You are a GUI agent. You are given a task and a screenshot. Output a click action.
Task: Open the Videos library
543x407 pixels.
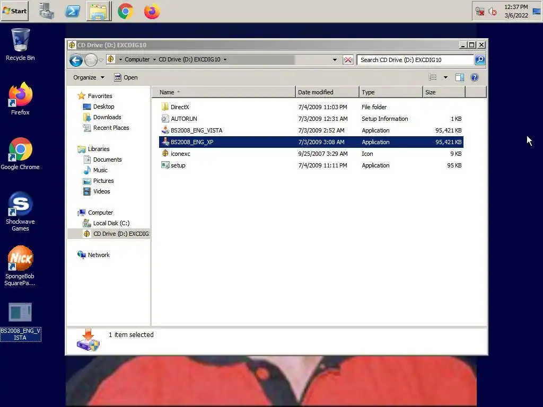(97, 191)
